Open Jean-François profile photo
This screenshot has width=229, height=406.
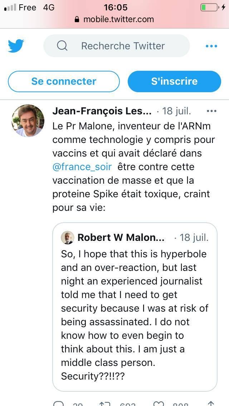[x=28, y=121]
